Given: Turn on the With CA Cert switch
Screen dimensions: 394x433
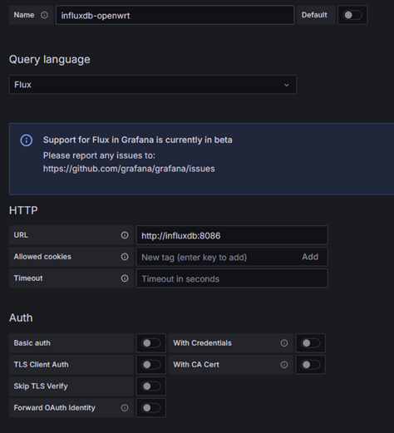Looking at the screenshot, I should tap(311, 365).
